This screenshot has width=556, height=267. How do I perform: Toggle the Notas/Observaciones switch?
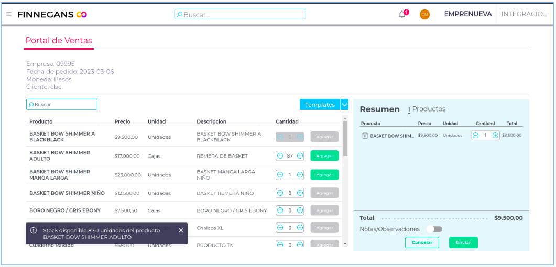pos(434,229)
